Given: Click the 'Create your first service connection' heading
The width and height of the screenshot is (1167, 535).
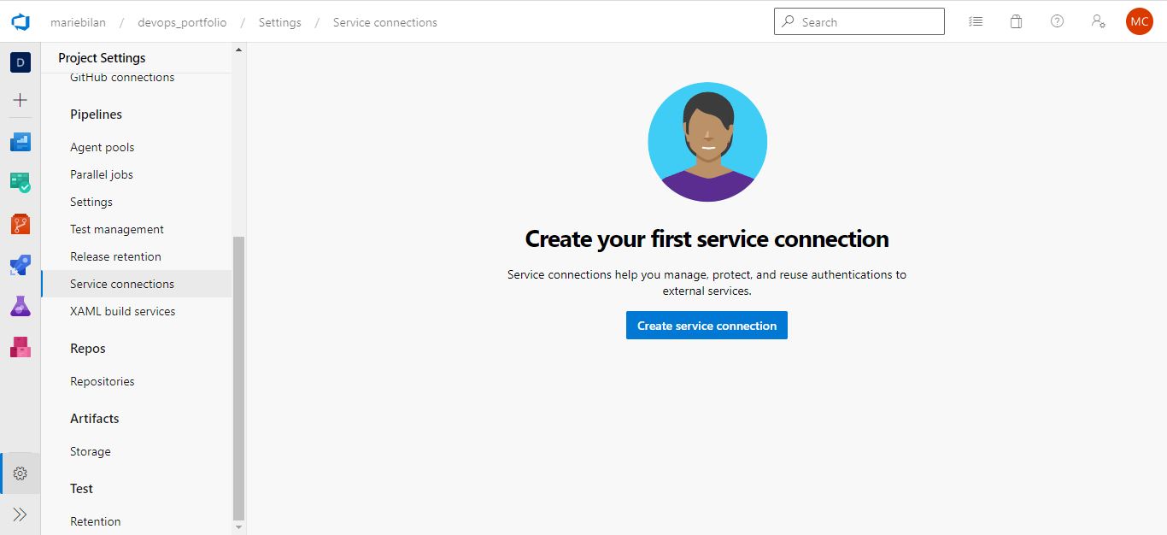Looking at the screenshot, I should pyautogui.click(x=707, y=238).
